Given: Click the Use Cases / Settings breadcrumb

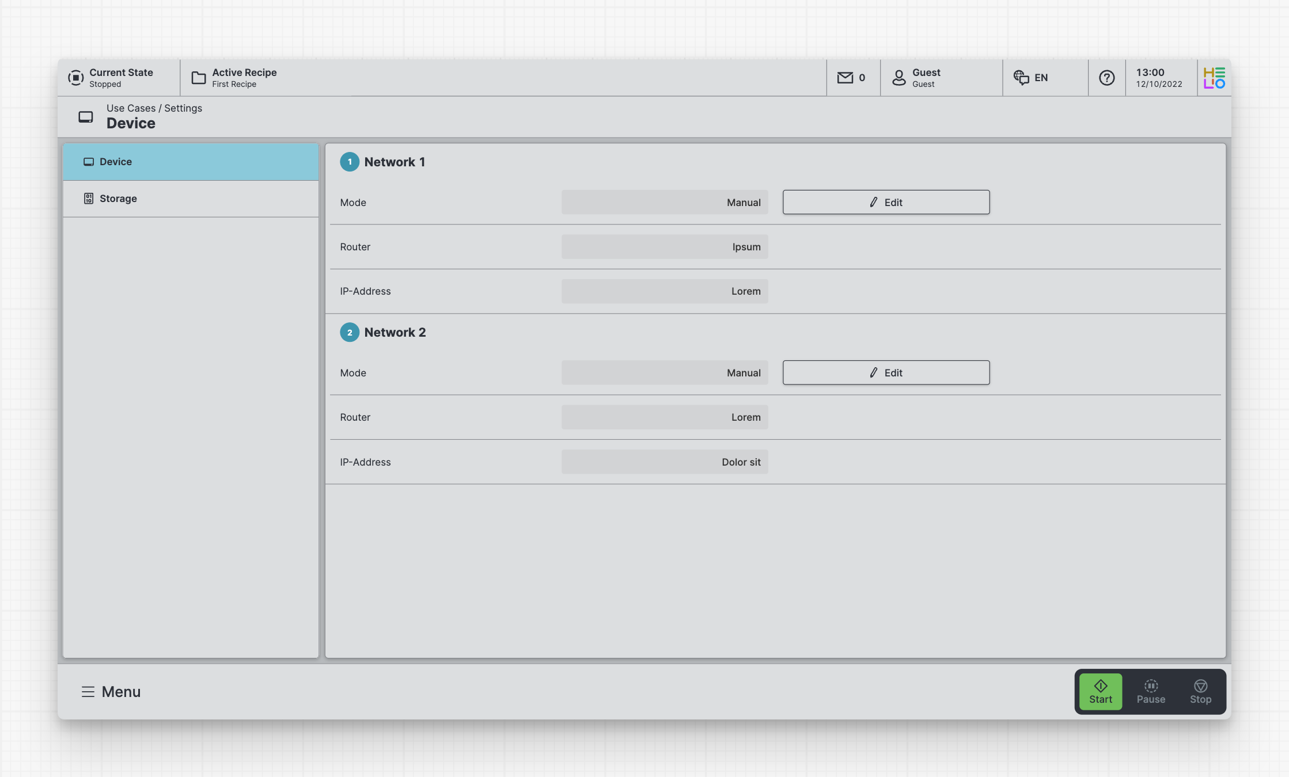Looking at the screenshot, I should coord(154,108).
